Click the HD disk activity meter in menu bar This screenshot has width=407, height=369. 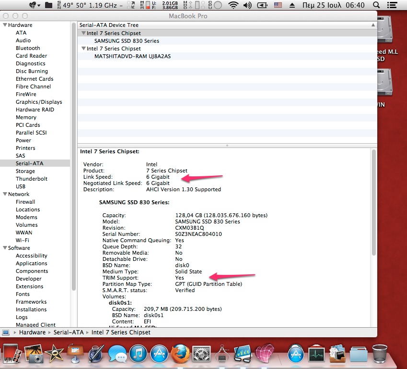194,5
